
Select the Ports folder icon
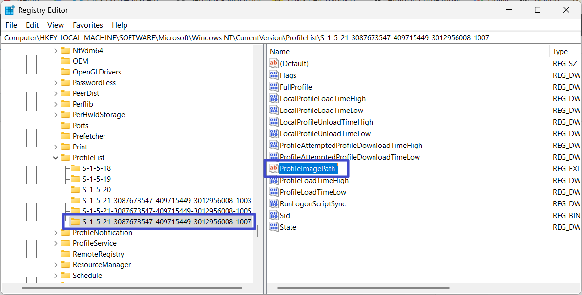click(65, 126)
